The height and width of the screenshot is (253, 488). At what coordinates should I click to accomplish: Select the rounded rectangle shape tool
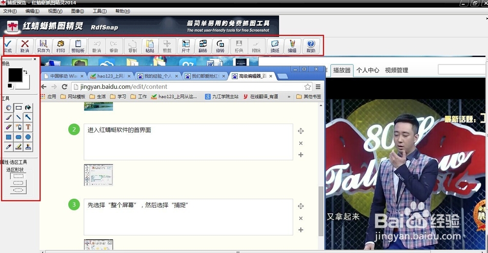pyautogui.click(x=19, y=137)
